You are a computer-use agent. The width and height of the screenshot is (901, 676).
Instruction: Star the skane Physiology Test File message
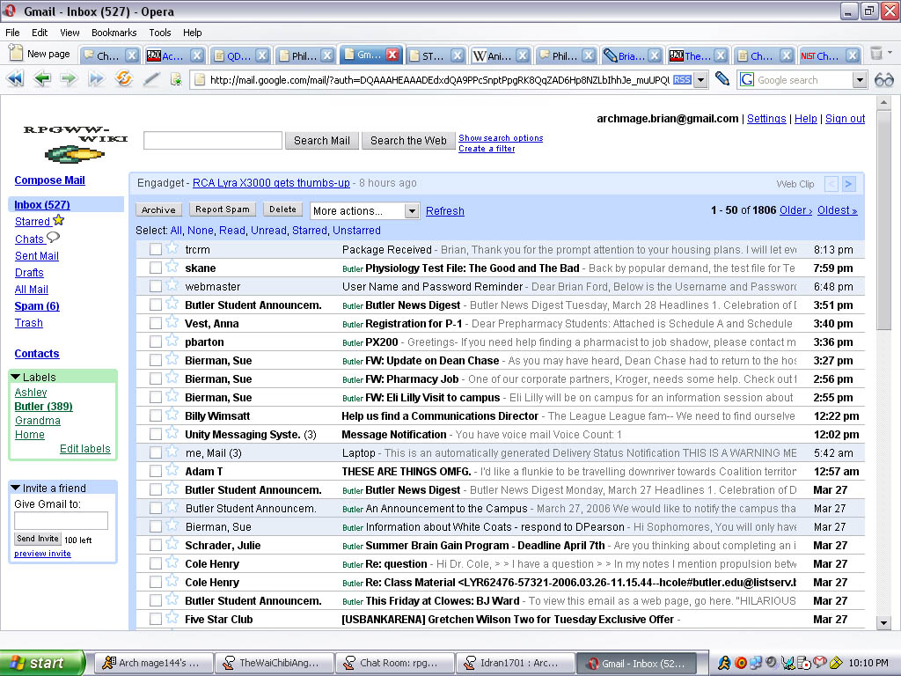point(172,267)
